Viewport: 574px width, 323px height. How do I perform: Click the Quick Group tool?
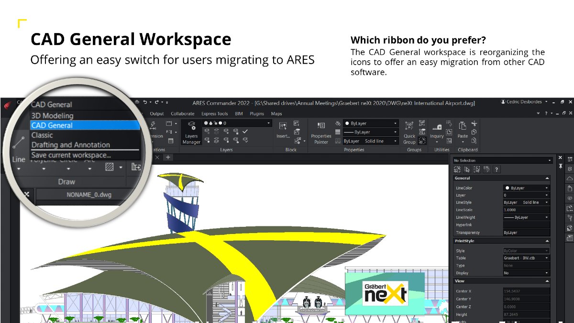click(409, 132)
